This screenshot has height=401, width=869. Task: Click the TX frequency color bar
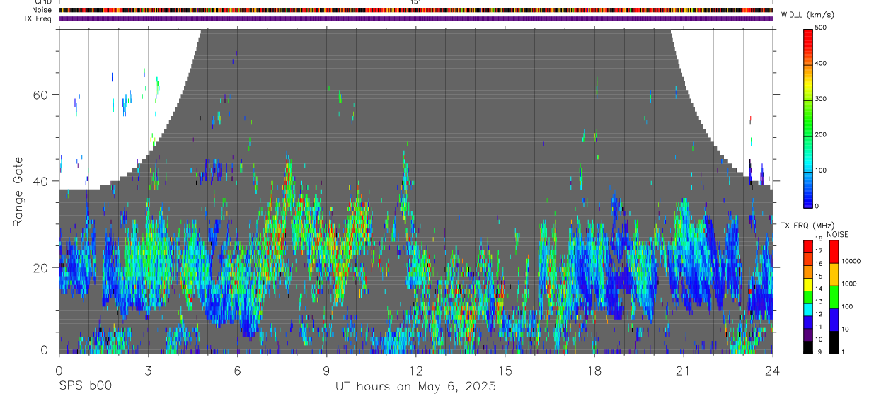tap(809, 297)
